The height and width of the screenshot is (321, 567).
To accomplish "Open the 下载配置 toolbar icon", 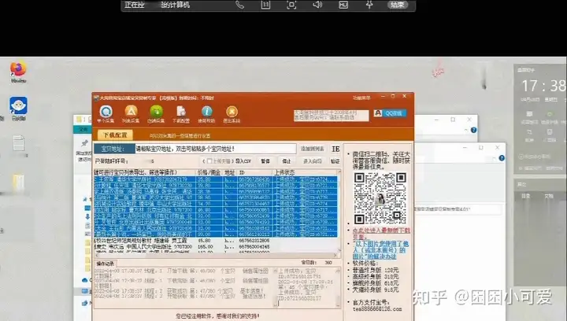I will 181,114.
